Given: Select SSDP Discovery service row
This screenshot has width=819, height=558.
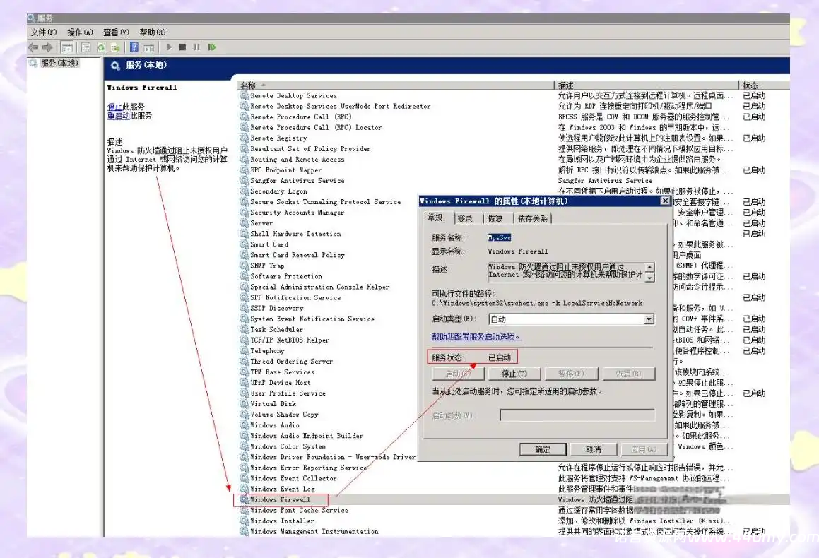Looking at the screenshot, I should pos(276,308).
